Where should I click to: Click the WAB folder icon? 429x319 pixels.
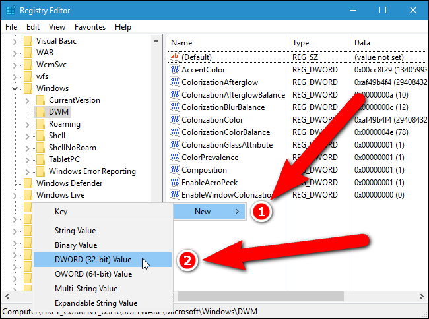click(x=28, y=53)
